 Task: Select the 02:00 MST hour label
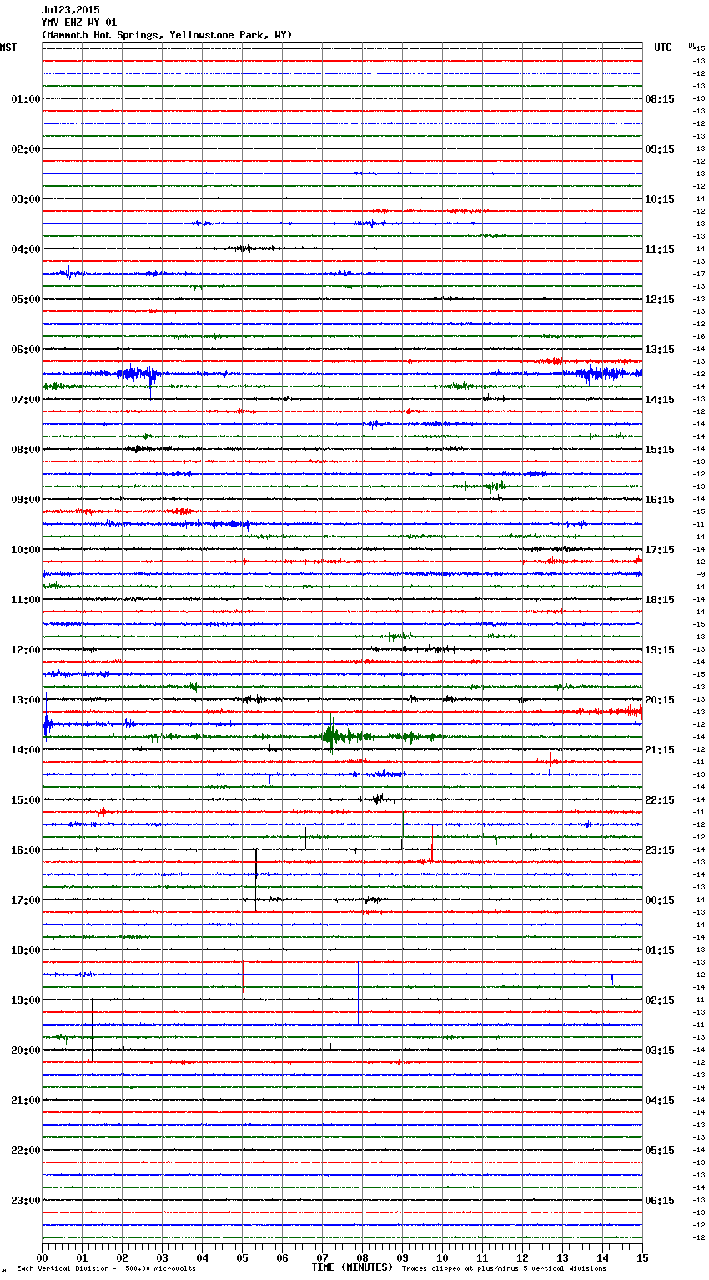click(26, 149)
